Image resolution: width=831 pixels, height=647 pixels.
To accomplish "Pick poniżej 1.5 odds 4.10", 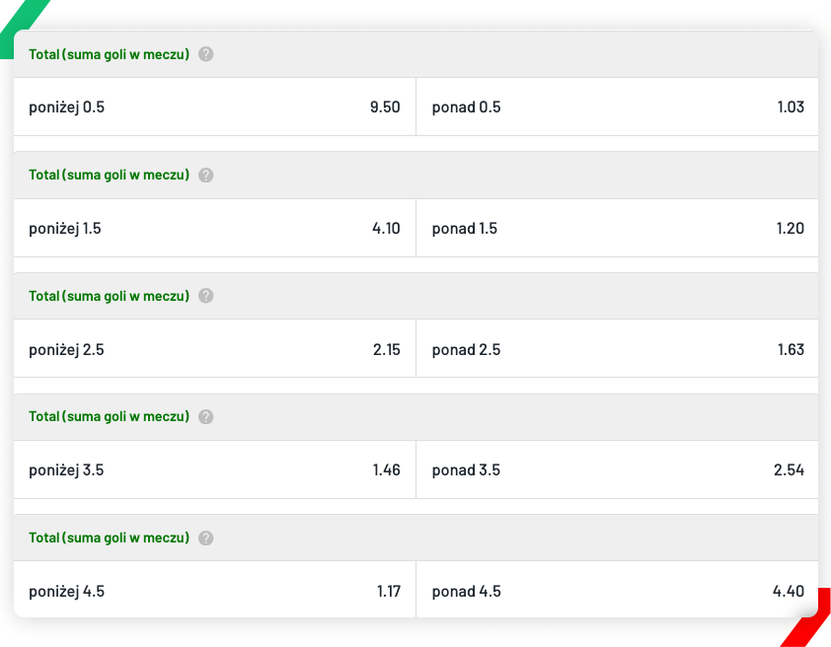I will tap(214, 228).
